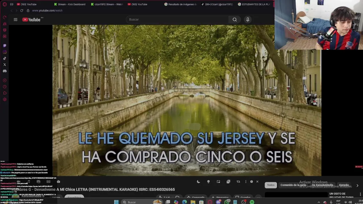
Task: Toggle the loop/repeat icon on video toolbar
Action: (x=238, y=182)
